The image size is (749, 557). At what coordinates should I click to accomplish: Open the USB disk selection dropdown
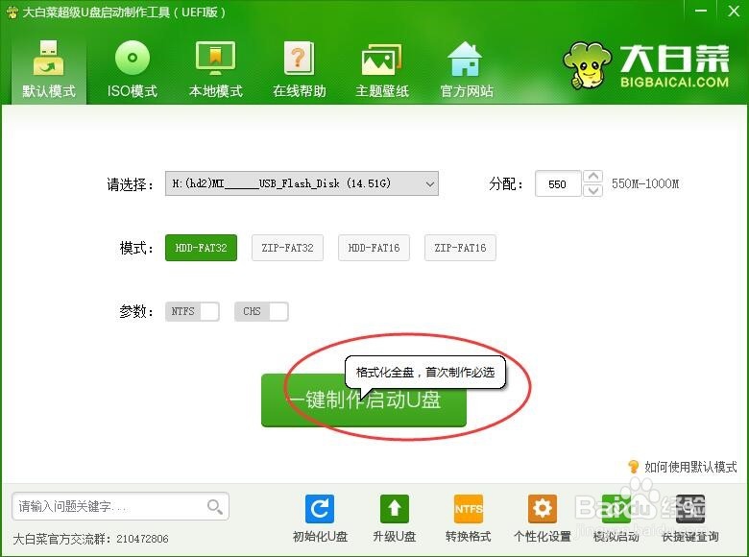(302, 183)
